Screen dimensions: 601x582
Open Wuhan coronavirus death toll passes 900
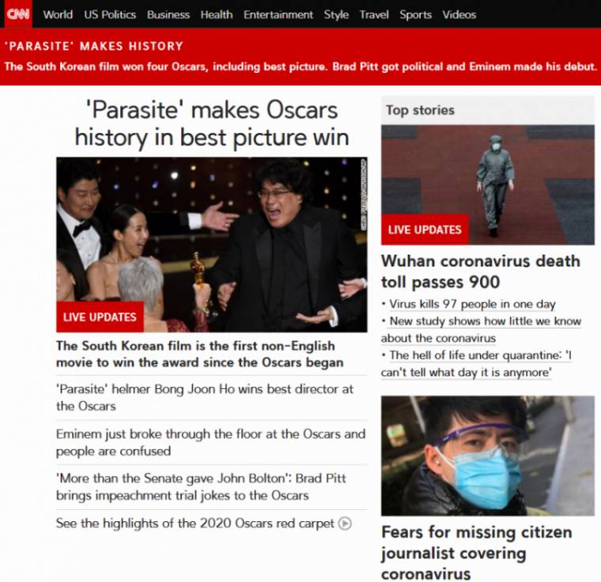click(x=481, y=271)
